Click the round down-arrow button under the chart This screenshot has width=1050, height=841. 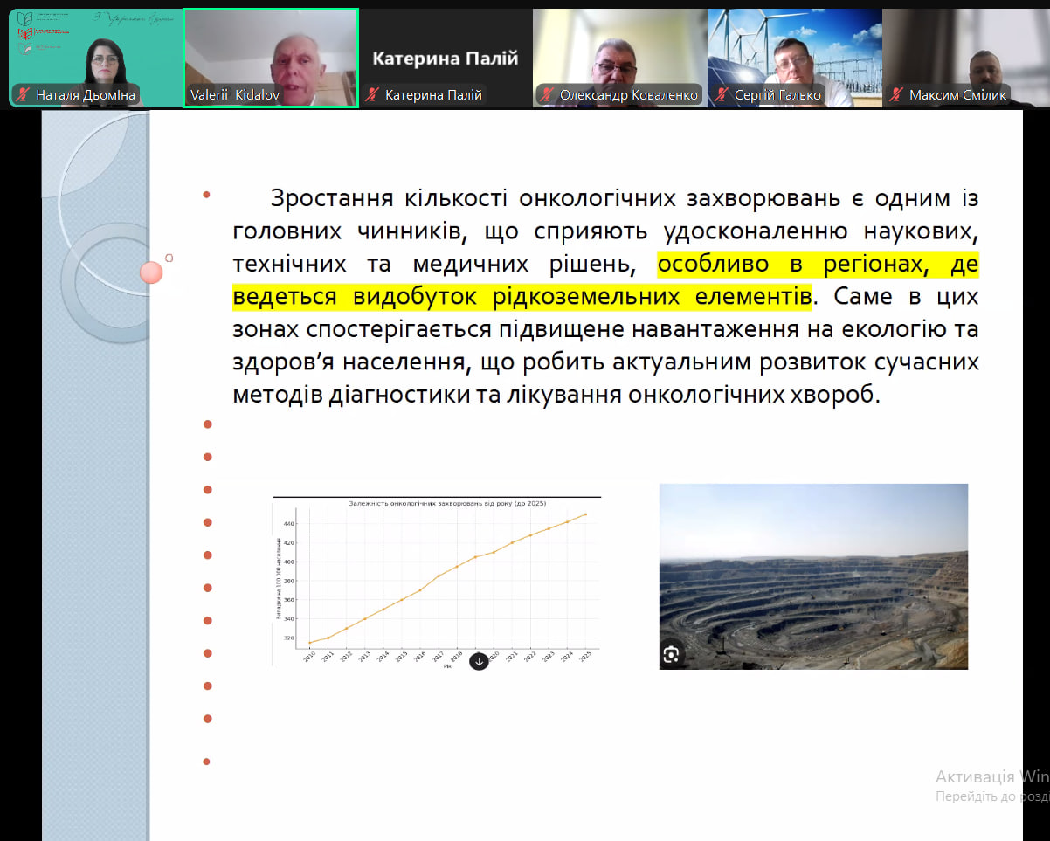(x=479, y=661)
